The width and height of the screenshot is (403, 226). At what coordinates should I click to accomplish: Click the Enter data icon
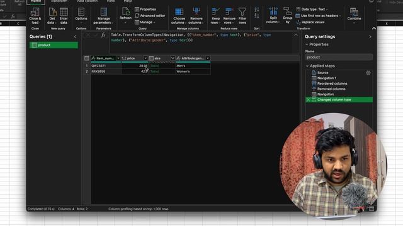(64, 12)
